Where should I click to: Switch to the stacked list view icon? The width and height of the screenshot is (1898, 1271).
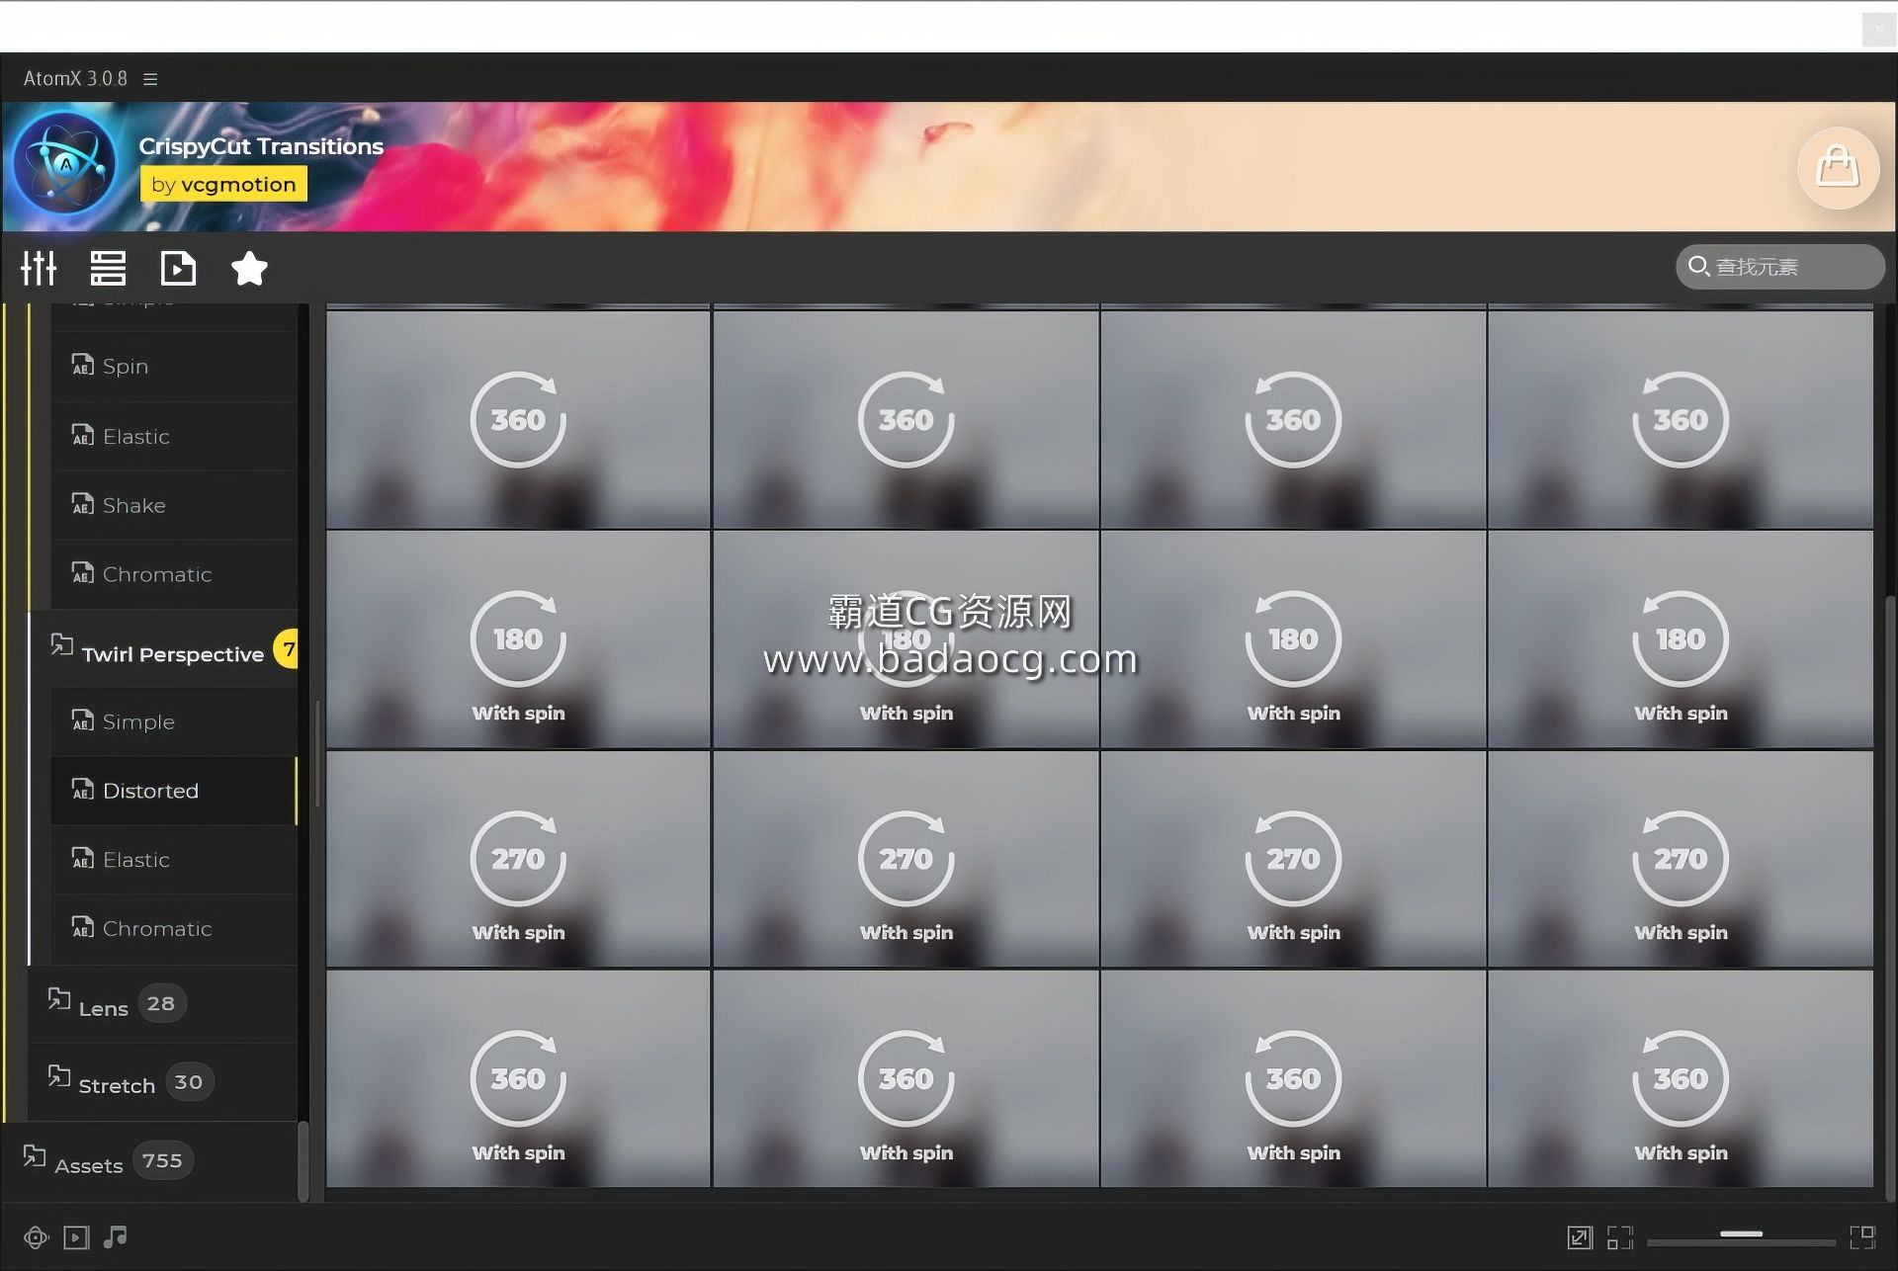click(108, 268)
